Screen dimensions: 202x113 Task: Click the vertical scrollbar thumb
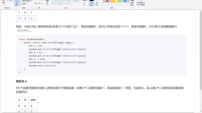201,51
